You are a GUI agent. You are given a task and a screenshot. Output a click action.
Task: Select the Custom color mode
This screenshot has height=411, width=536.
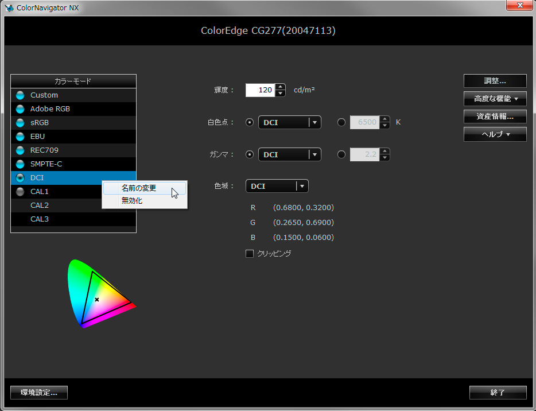tap(73, 95)
